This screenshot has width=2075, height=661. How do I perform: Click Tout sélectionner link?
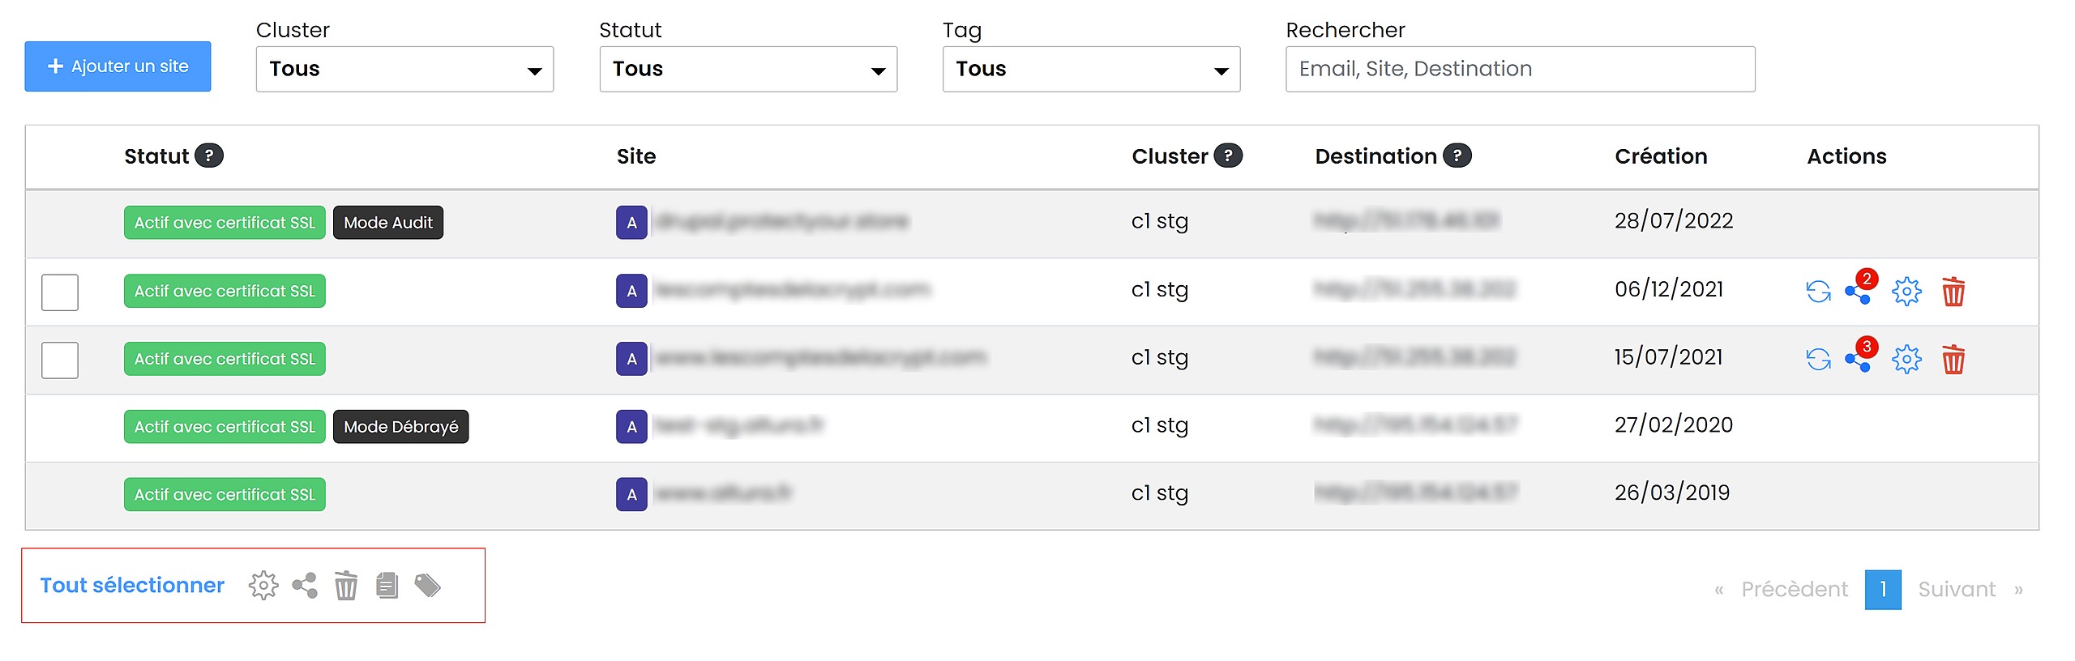tap(132, 585)
